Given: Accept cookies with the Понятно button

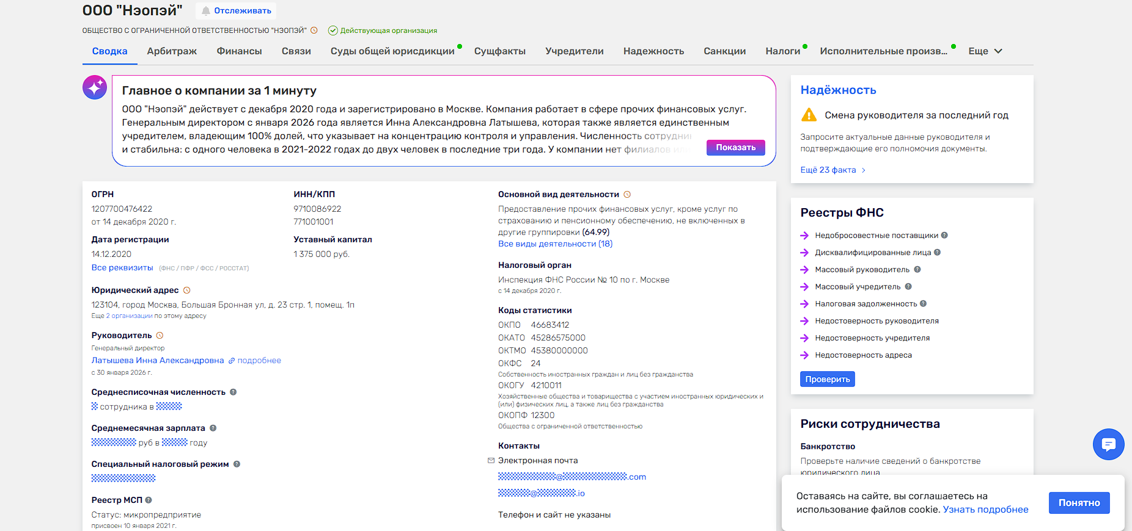Looking at the screenshot, I should coord(1079,503).
